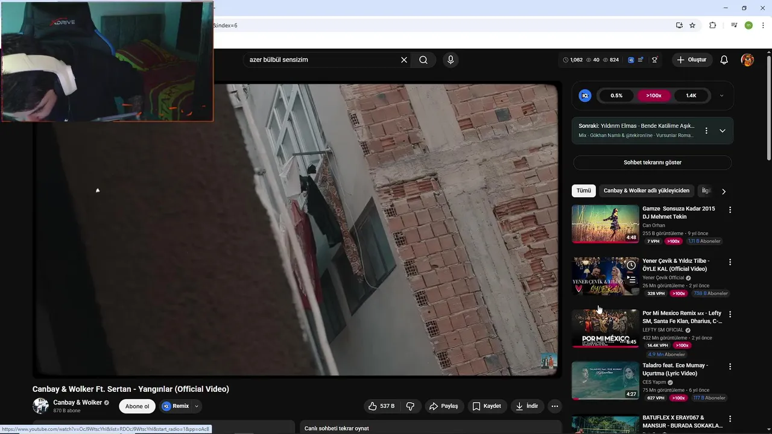This screenshot has height=434, width=772.
Task: Expand the Sonraki mix playlist
Action: (722, 131)
